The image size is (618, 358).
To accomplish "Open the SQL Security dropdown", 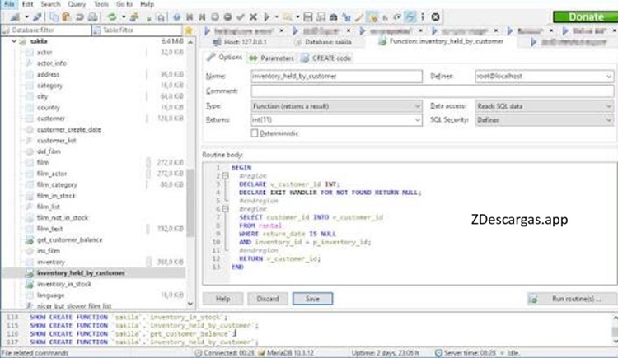I will [x=609, y=119].
